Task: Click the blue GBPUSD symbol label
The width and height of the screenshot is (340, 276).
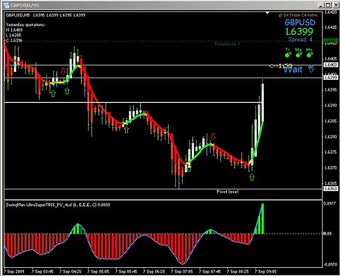Action: pyautogui.click(x=300, y=22)
